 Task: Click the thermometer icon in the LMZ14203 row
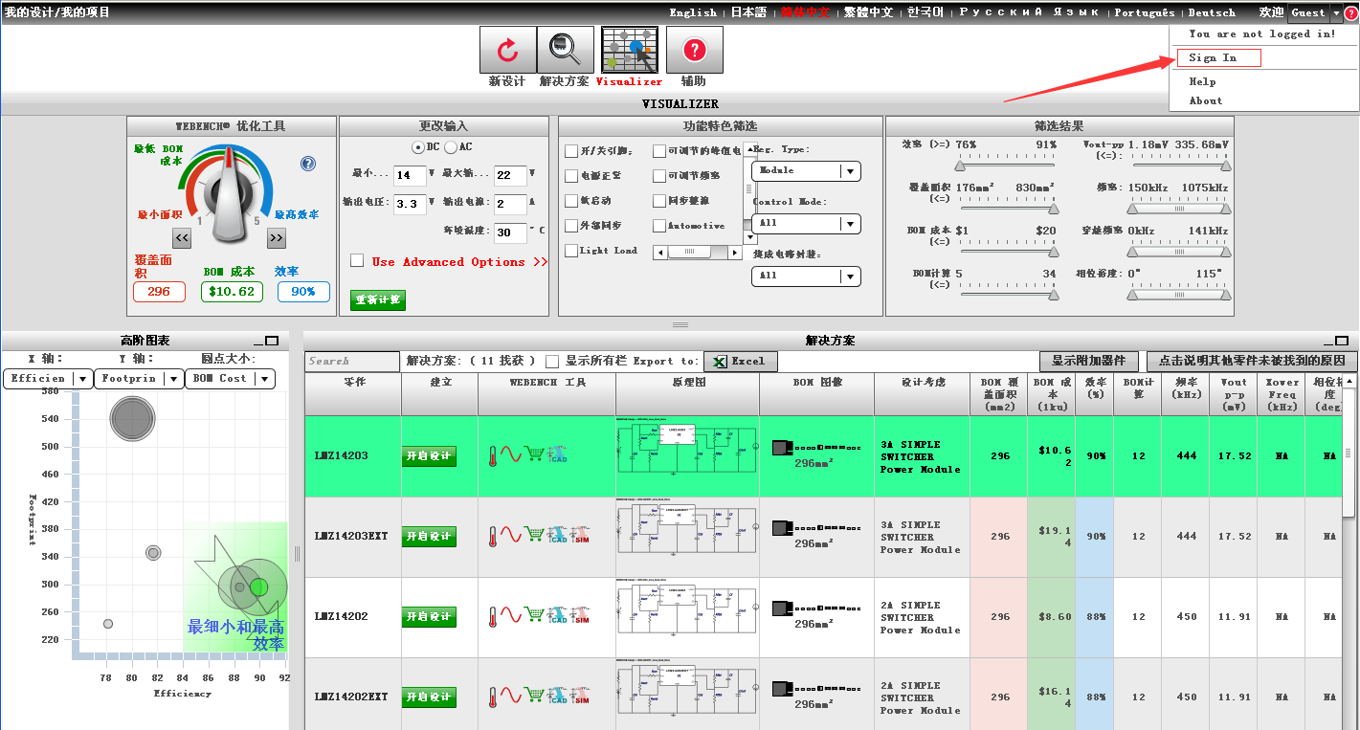click(493, 455)
